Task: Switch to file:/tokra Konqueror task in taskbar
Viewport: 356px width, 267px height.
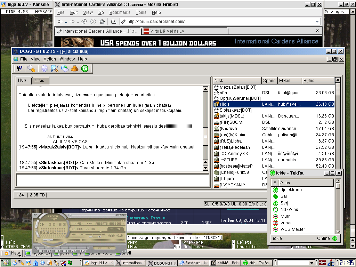Action: pyautogui.click(x=193, y=263)
